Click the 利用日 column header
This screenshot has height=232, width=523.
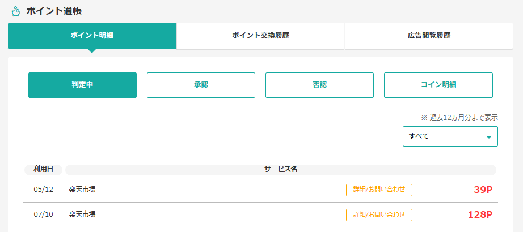tap(43, 170)
